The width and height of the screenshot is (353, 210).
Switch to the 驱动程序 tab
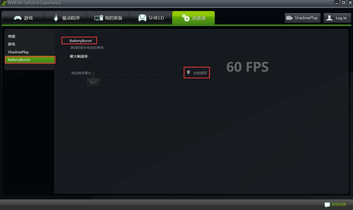(65, 18)
